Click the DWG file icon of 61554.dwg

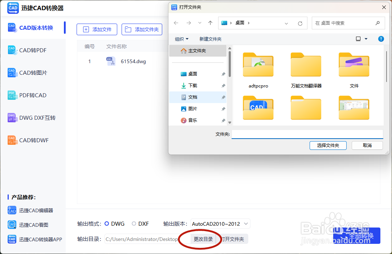click(111, 61)
